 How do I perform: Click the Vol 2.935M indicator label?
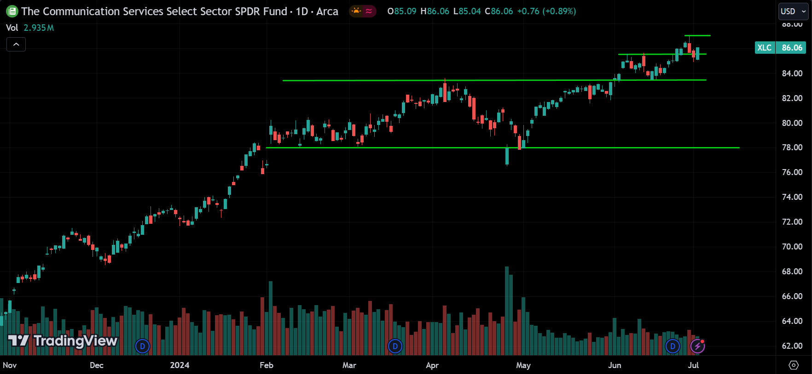(x=30, y=28)
